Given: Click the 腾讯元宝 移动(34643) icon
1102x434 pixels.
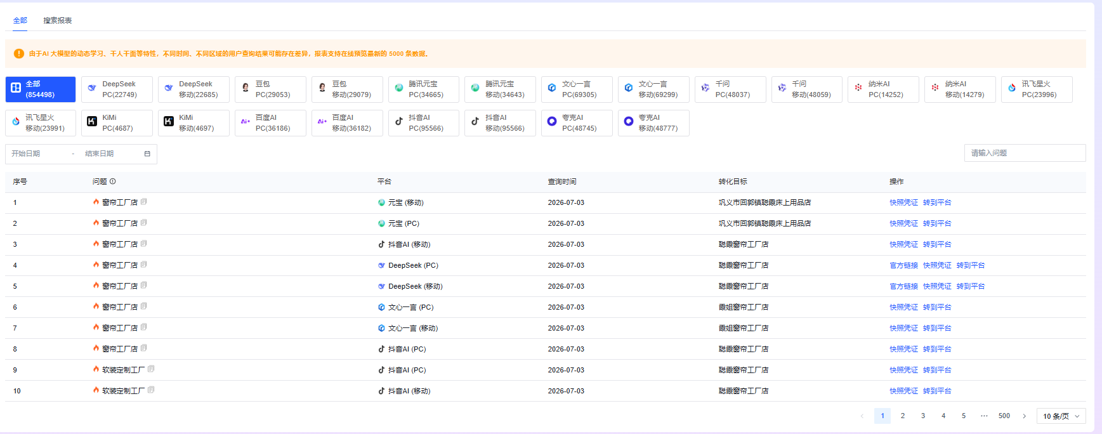Looking at the screenshot, I should pos(475,88).
